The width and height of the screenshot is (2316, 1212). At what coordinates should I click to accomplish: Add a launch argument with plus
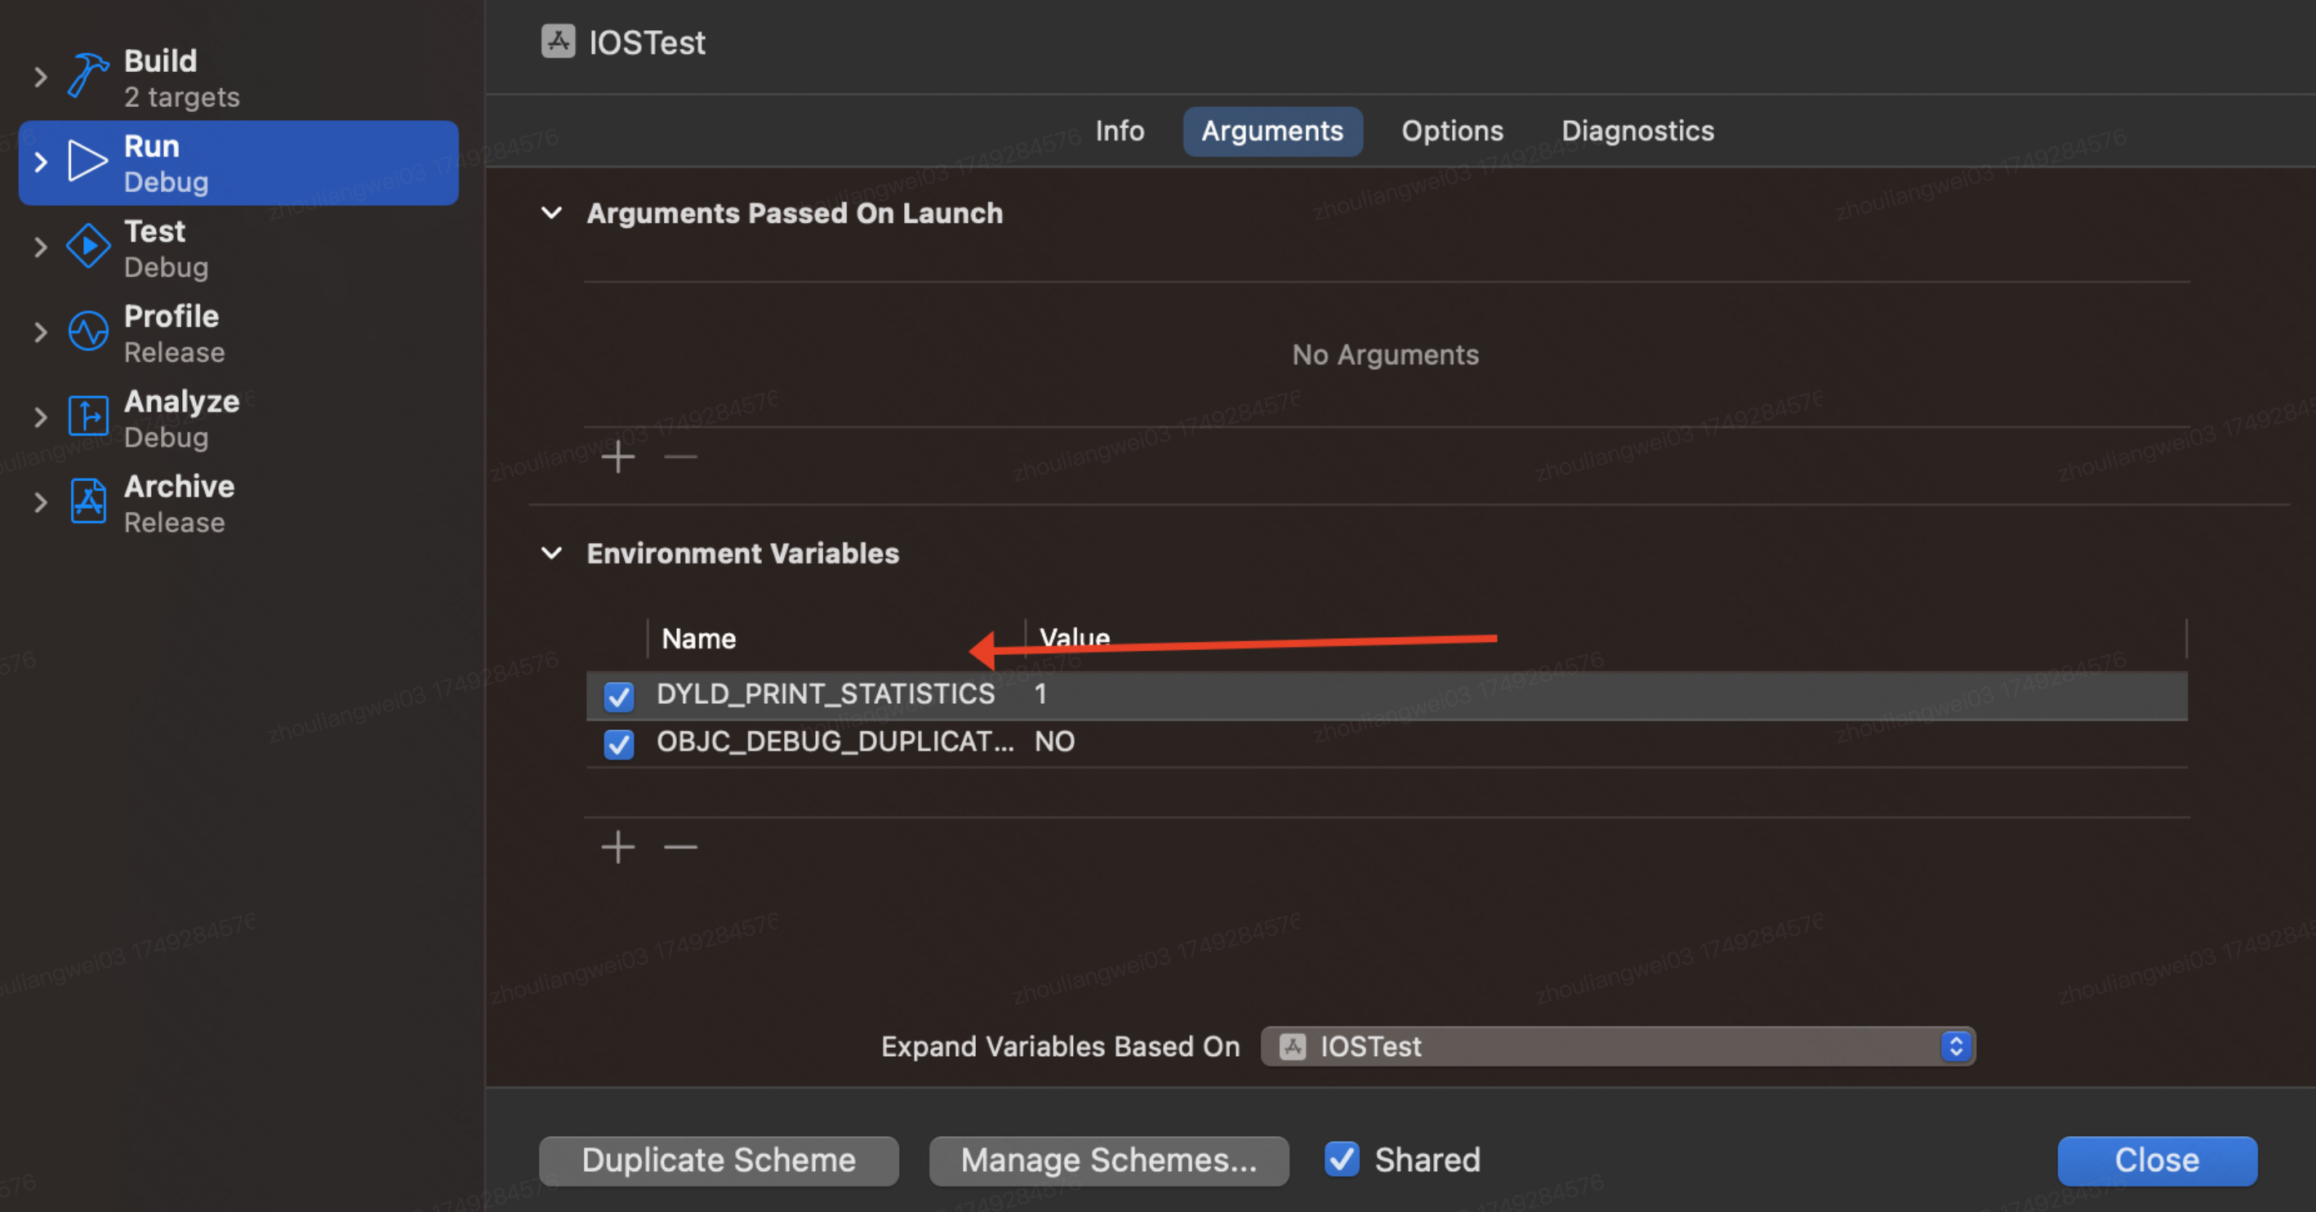[x=617, y=457]
